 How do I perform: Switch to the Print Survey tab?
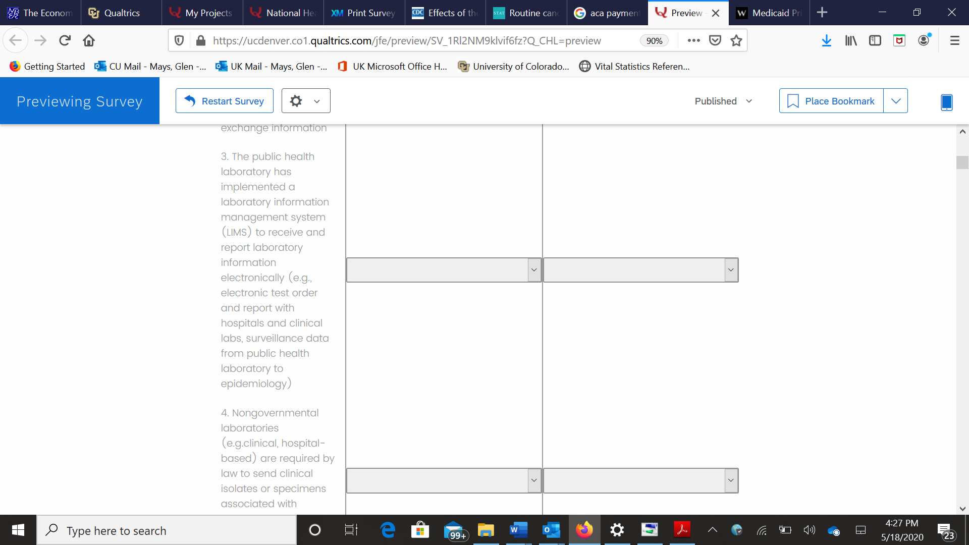pyautogui.click(x=364, y=13)
